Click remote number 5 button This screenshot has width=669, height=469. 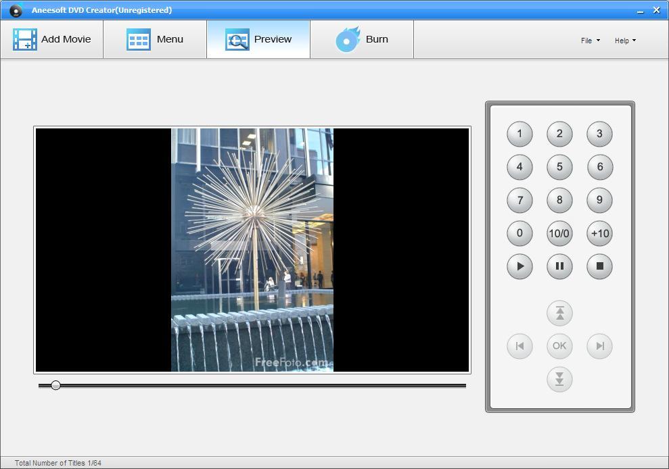[x=559, y=167]
